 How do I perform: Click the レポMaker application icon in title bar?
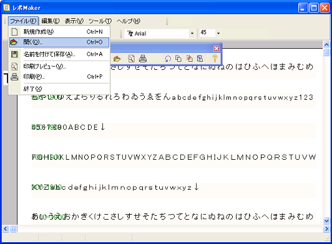[7, 8]
